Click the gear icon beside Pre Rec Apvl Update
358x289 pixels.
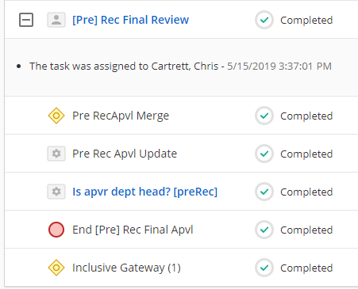(56, 154)
